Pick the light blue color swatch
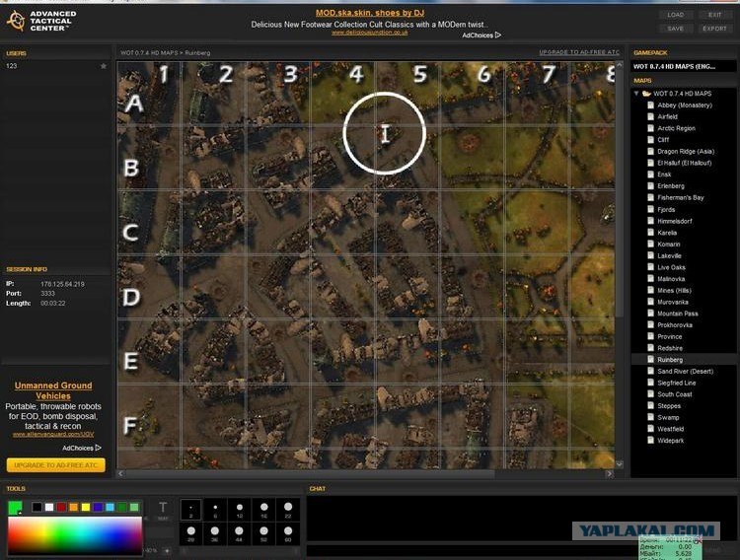Screen dimensions: 740x560 110,507
